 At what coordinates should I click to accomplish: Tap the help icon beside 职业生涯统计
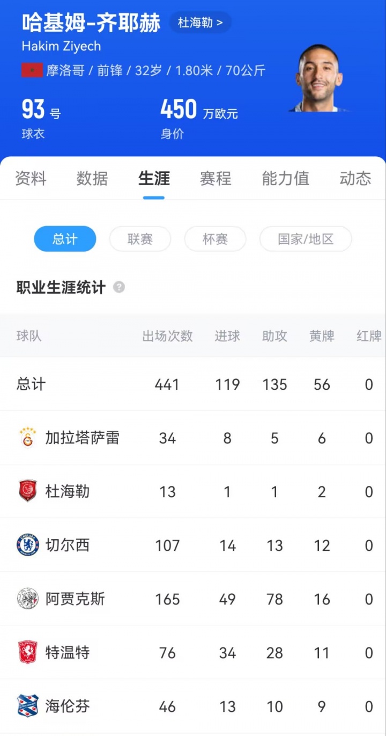pyautogui.click(x=119, y=287)
